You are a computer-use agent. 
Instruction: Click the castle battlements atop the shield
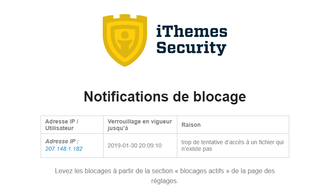(124, 17)
